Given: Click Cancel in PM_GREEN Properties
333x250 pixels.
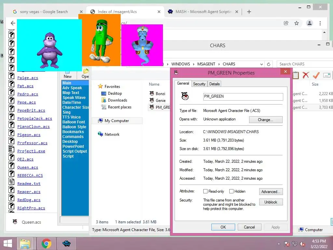Looking at the screenshot, I should pos(249,227).
